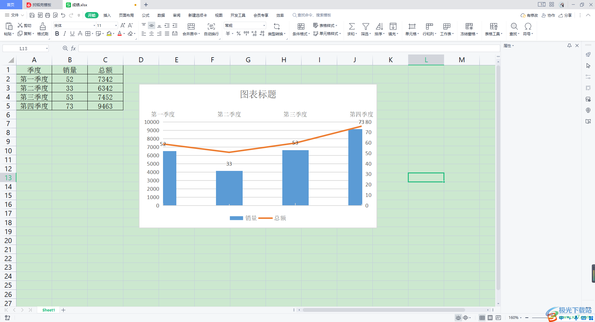Toggle middle vertical alignment
Screen dimensions: 595x322
click(152, 25)
